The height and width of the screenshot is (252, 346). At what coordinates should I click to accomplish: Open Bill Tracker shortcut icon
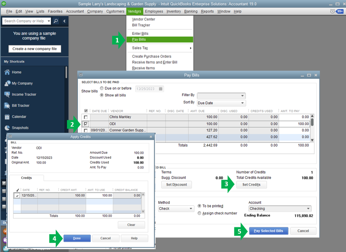point(7,105)
